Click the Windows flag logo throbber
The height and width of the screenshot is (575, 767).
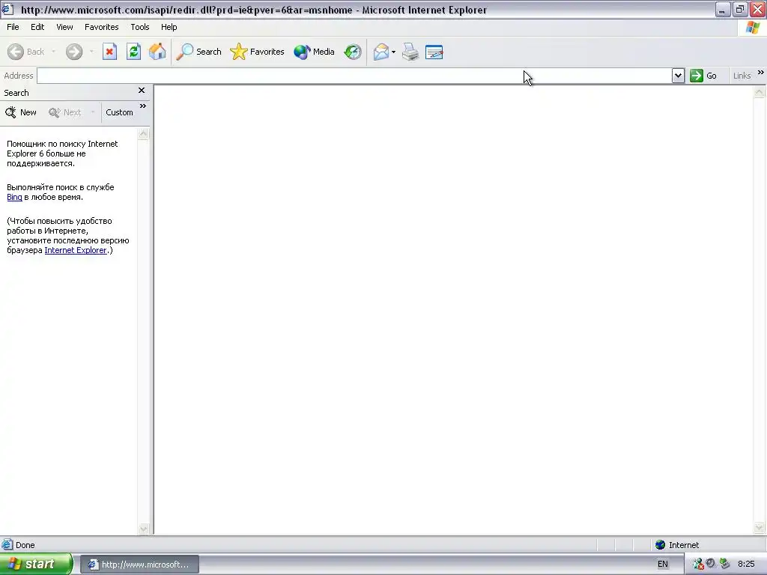[x=752, y=28]
